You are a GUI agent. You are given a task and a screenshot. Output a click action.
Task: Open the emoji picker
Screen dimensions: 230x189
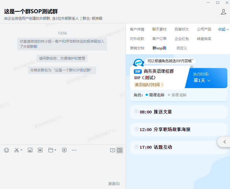6,150
